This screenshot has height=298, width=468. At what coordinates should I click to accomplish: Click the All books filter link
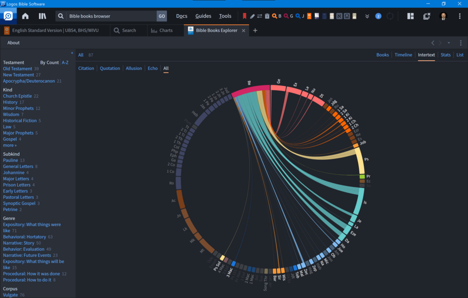pyautogui.click(x=80, y=55)
